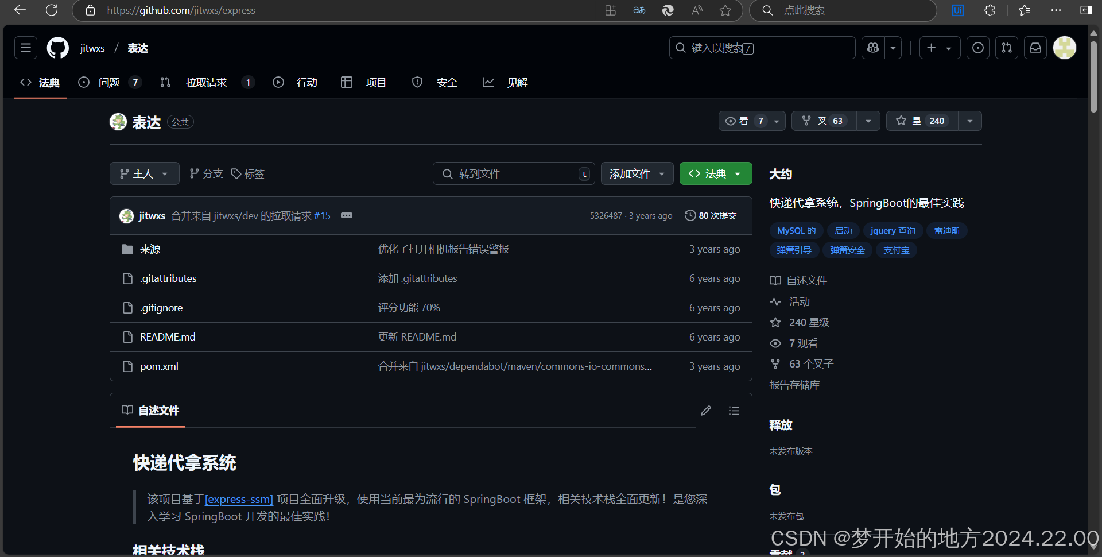Open the 行动 tab
The image size is (1102, 557).
[x=306, y=82]
